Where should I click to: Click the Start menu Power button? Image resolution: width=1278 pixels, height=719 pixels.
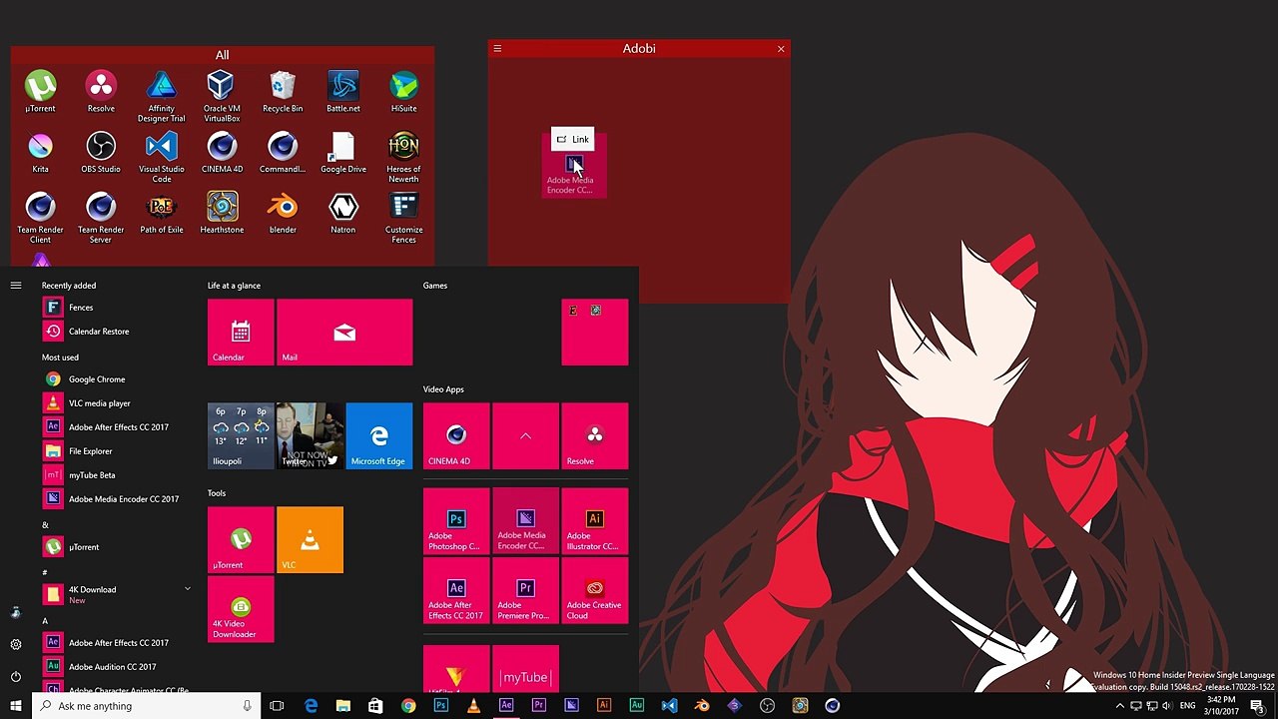pos(16,676)
